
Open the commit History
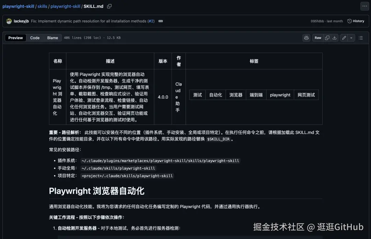356,21
